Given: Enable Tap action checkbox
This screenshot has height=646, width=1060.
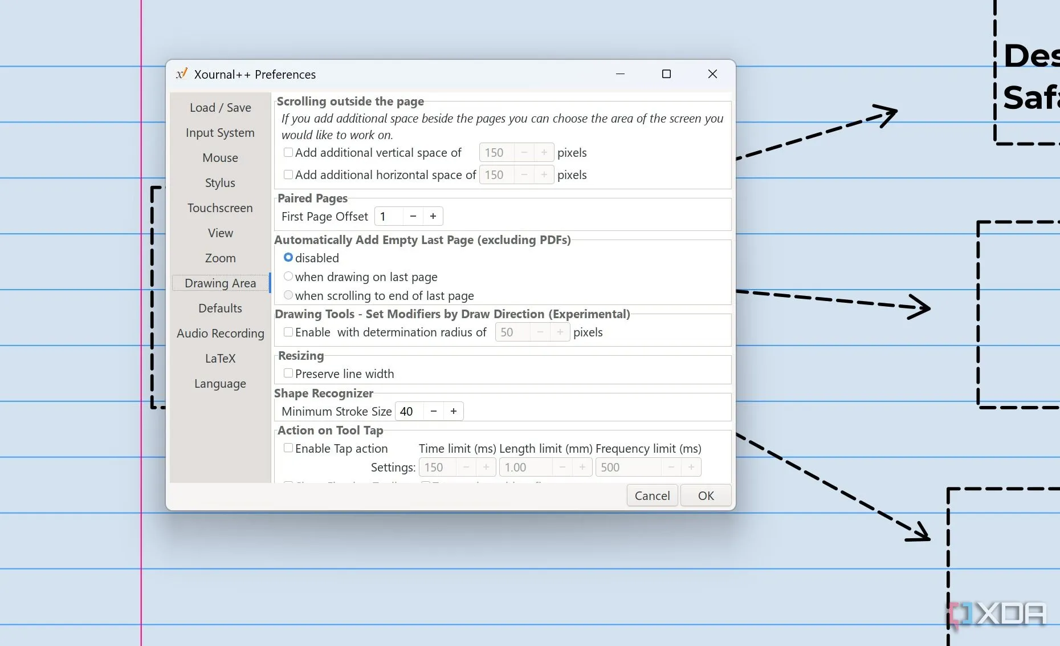Looking at the screenshot, I should [288, 449].
